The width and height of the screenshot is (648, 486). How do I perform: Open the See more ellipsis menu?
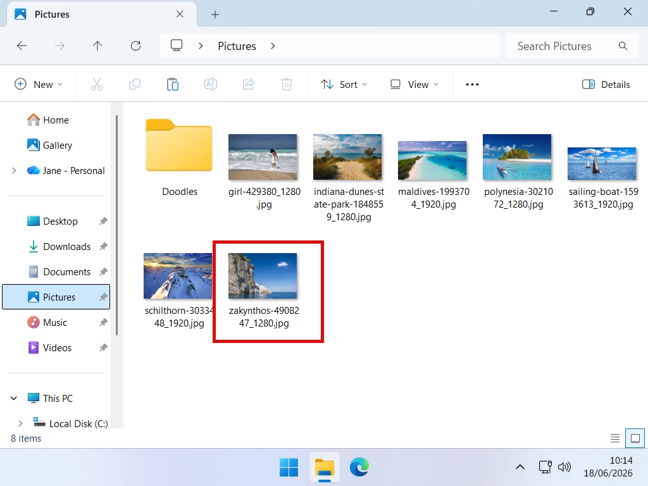pyautogui.click(x=472, y=84)
